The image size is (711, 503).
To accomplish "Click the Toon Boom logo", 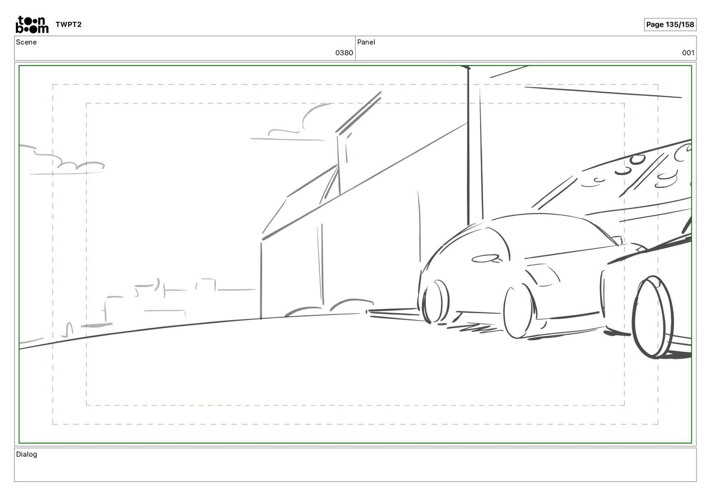I will coord(32,25).
